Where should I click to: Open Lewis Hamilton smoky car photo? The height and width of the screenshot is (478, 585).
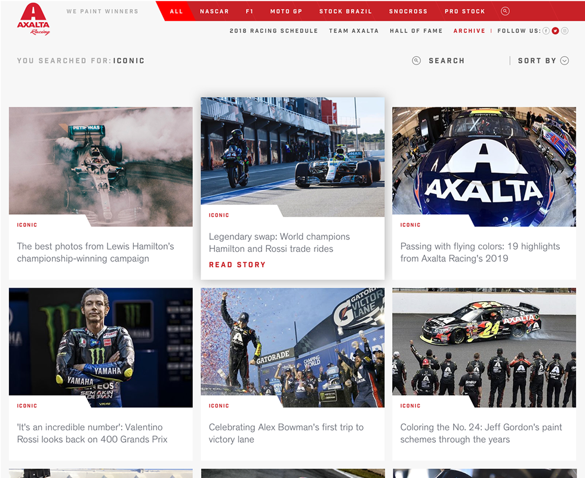(101, 166)
